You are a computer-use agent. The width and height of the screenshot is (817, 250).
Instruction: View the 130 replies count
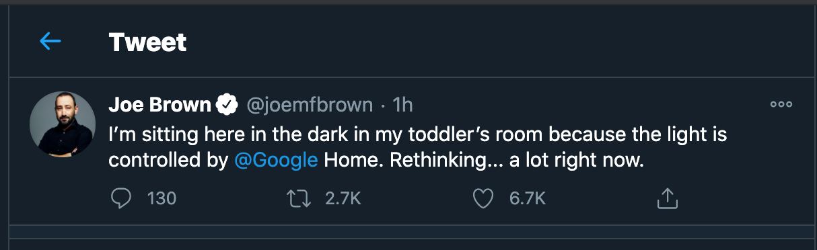[162, 198]
